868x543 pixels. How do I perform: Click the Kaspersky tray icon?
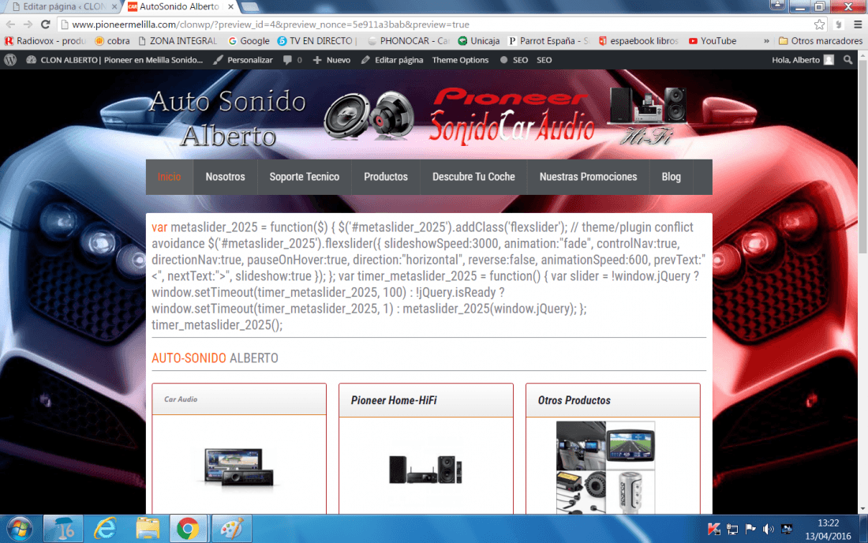tap(714, 529)
